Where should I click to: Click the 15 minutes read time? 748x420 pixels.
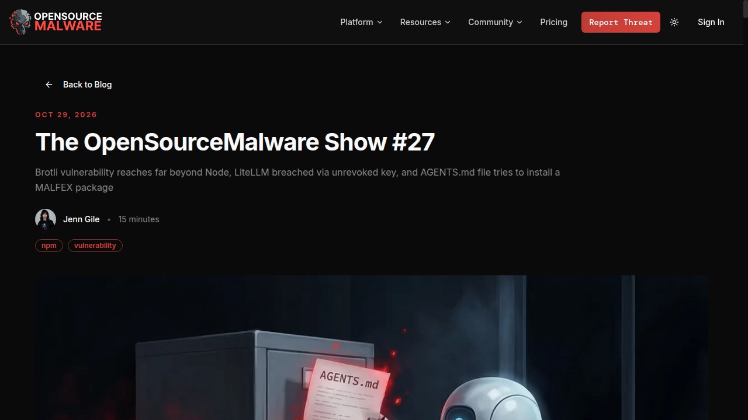pos(138,219)
